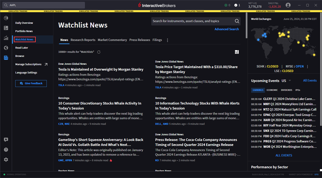322x178 pixels.
Task: Click the AAPL top search field
Action: coord(43,5)
